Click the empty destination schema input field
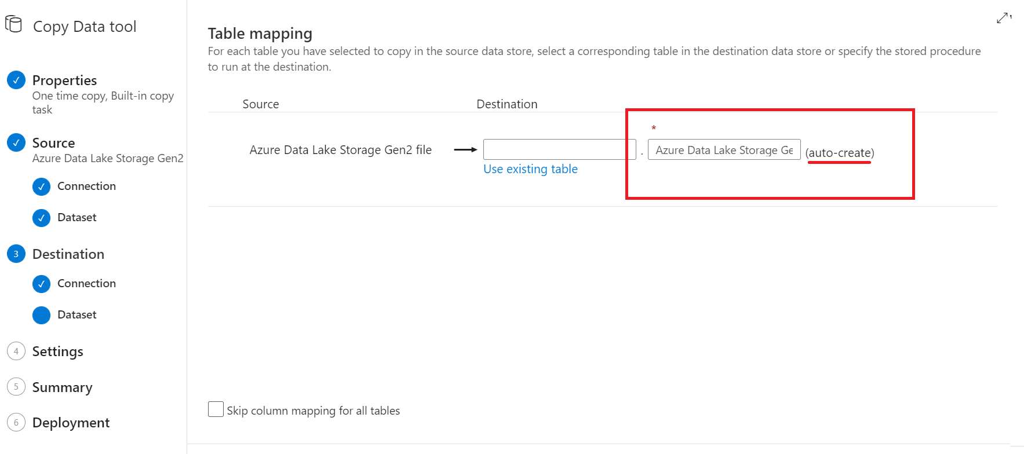Image resolution: width=1024 pixels, height=454 pixels. [559, 149]
